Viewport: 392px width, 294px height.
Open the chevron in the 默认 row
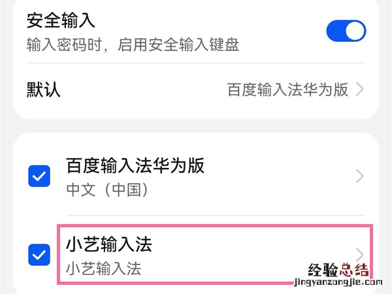pyautogui.click(x=360, y=90)
